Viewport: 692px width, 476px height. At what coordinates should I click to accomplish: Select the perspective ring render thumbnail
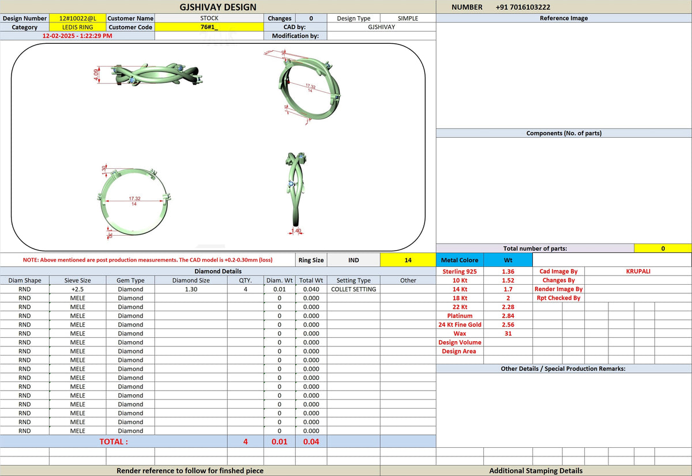(x=303, y=86)
